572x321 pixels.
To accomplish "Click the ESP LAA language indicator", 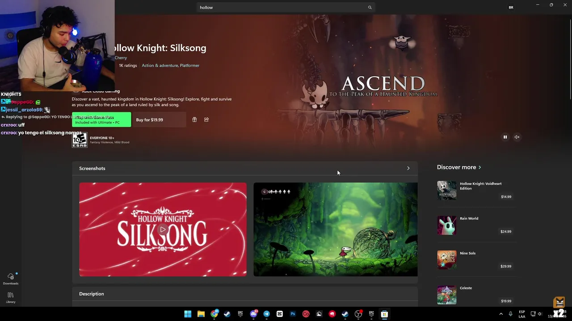I will coord(522,314).
